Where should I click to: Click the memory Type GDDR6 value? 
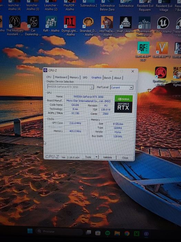118,128
